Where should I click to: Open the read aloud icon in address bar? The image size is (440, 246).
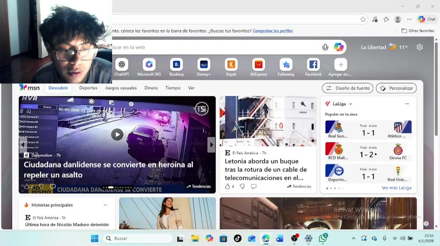tap(375, 19)
